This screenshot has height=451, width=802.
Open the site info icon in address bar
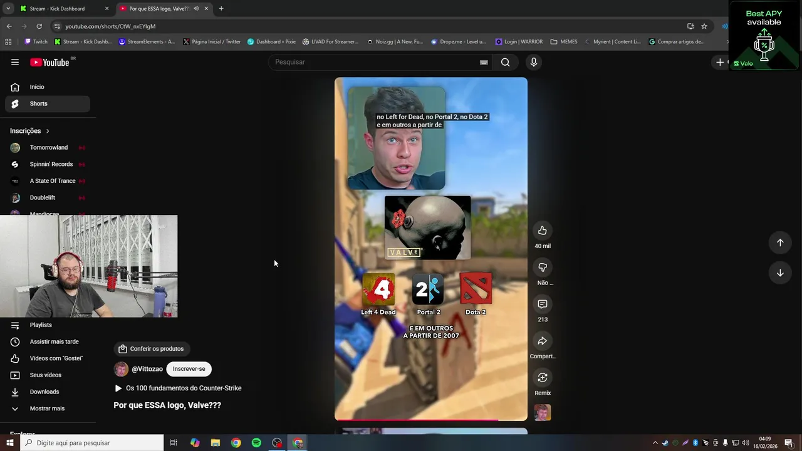tap(57, 26)
